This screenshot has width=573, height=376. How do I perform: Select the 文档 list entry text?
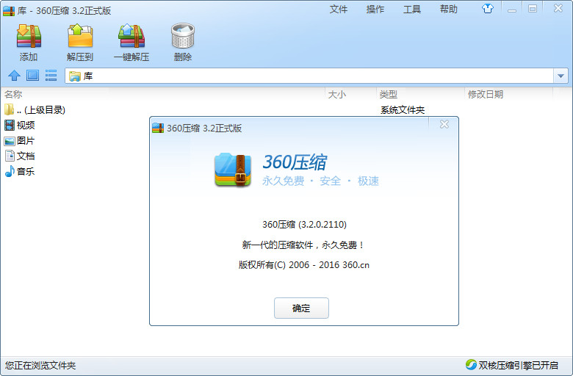pyautogui.click(x=26, y=156)
